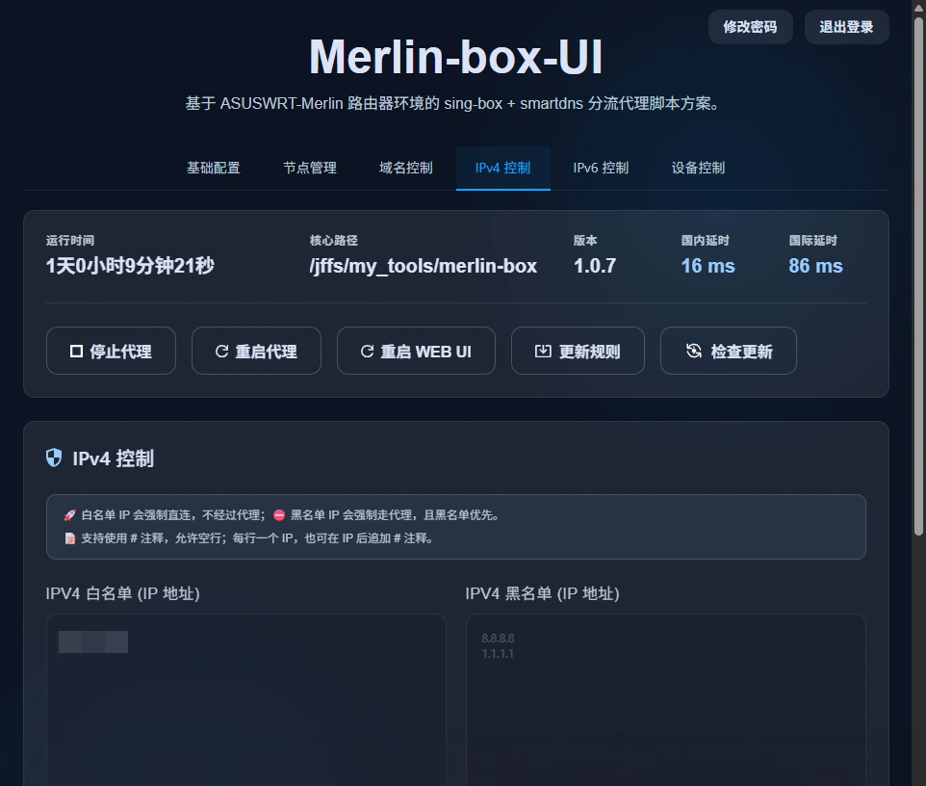Viewport: 926px width, 786px height.
Task: Click the ASUSWRT-Merlin subtitle description
Action: click(x=451, y=103)
